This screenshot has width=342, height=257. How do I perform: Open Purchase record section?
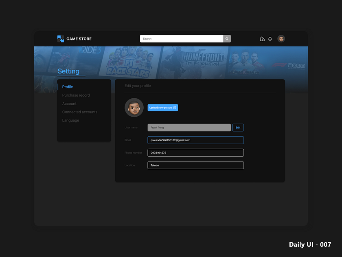click(76, 95)
